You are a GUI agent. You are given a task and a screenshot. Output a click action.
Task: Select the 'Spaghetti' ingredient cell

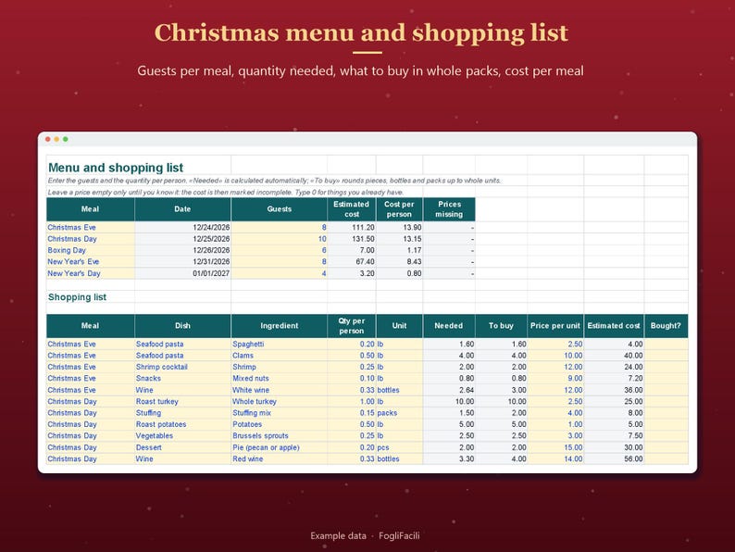[x=280, y=345]
